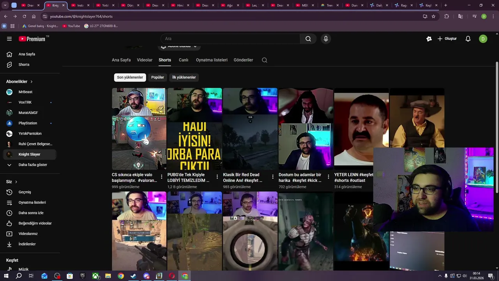Expand the Siz section arrow
This screenshot has width=499, height=281.
[16, 182]
